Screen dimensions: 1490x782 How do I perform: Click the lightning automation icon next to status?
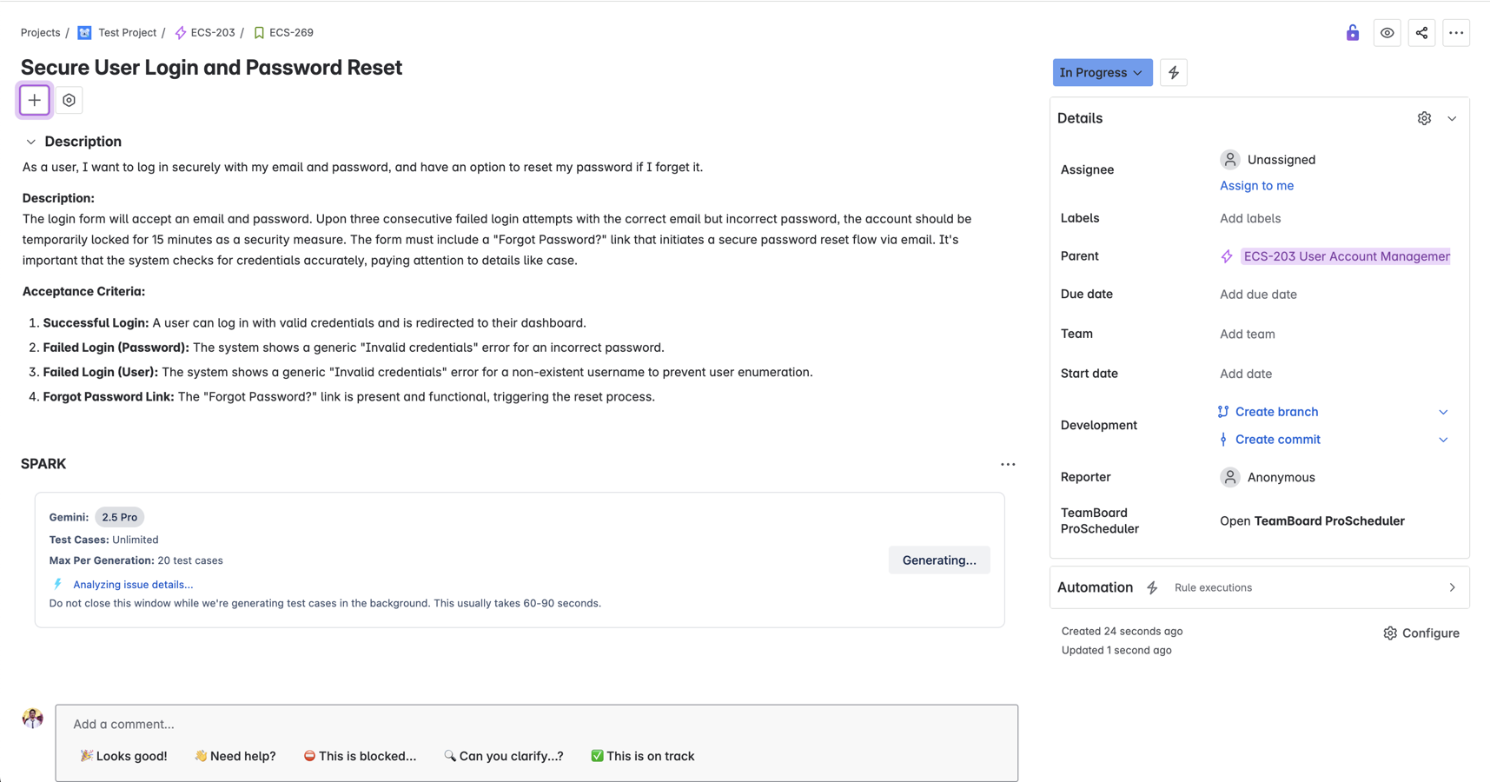click(1174, 73)
